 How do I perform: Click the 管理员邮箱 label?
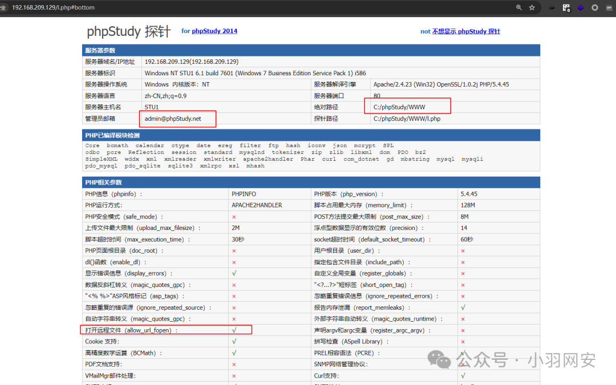click(x=100, y=119)
